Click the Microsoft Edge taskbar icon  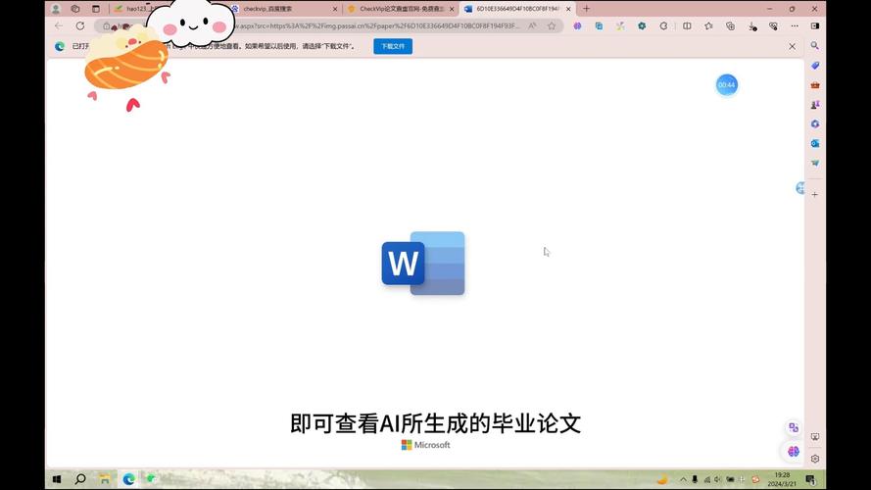129,479
